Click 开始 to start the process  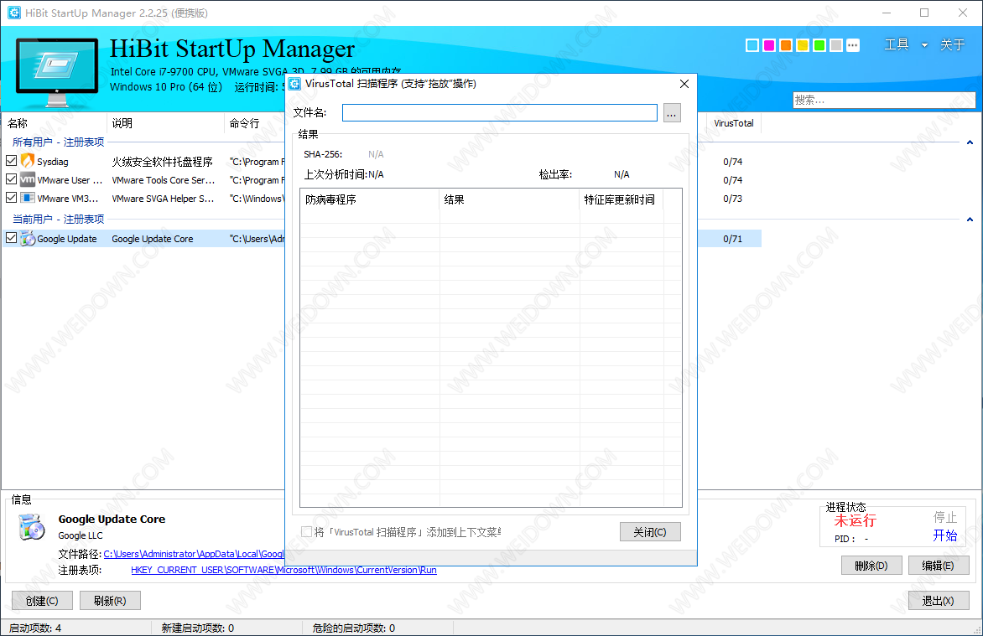coord(944,535)
